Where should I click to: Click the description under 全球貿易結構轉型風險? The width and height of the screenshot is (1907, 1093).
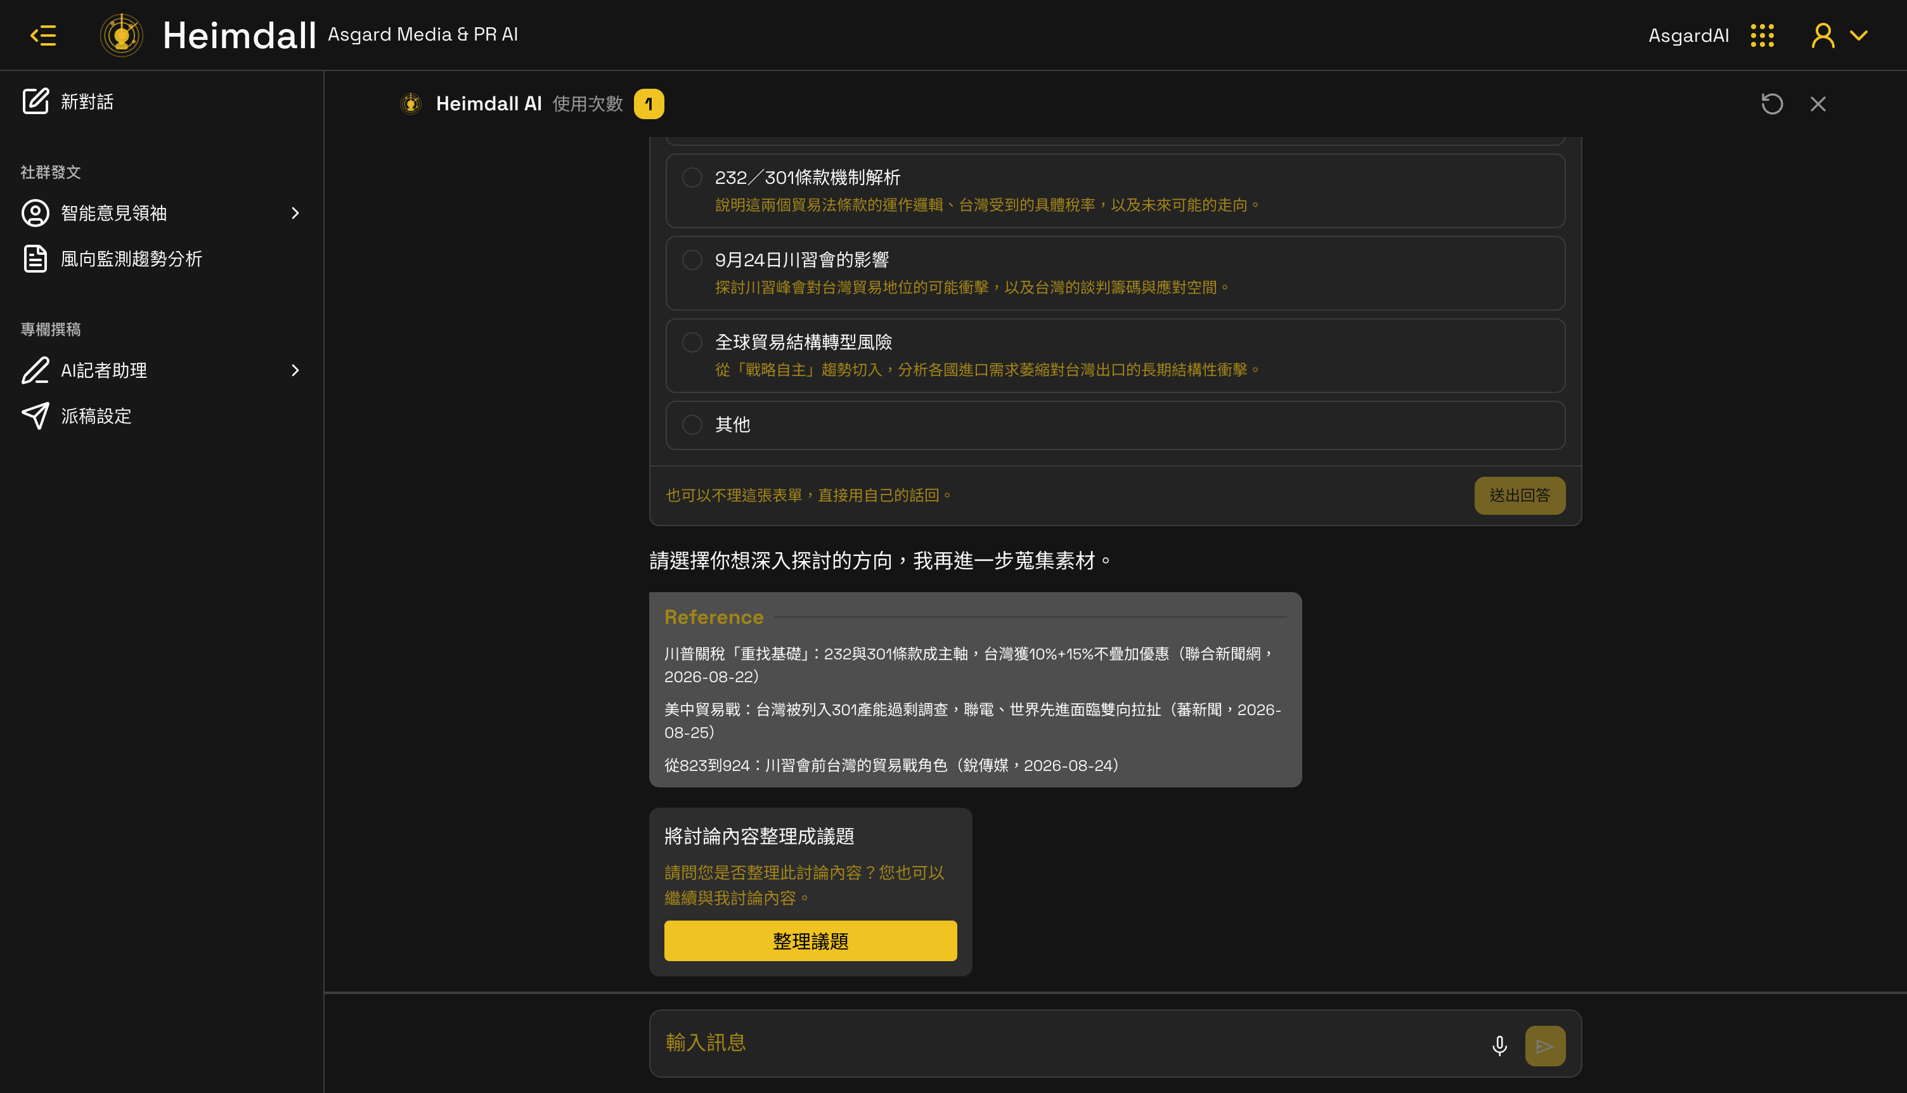pos(988,370)
